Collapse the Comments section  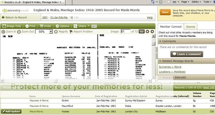[160, 41]
